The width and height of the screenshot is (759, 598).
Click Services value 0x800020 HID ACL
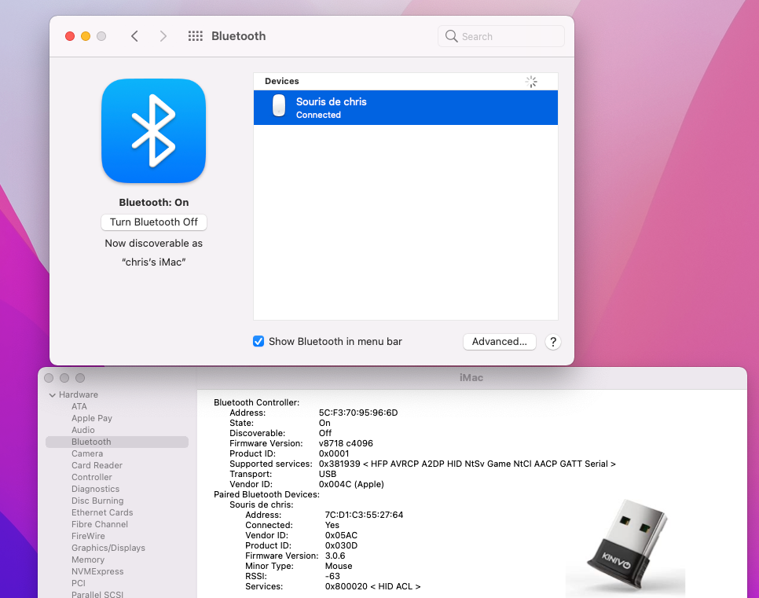pyautogui.click(x=372, y=586)
